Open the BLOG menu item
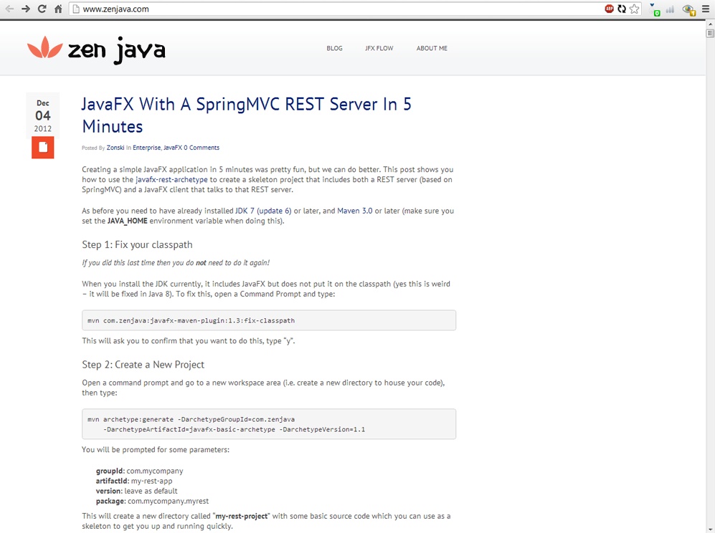715x533 pixels. (334, 48)
